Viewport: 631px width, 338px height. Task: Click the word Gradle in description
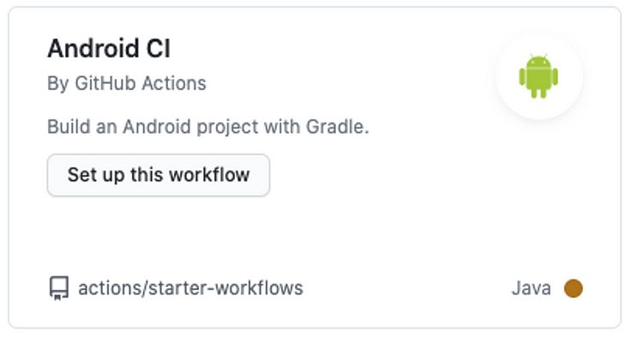click(x=337, y=127)
